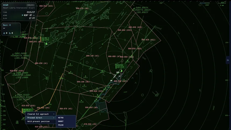Click the SIRLY waypoint triangle
This screenshot has height=130, width=231.
click(85, 76)
